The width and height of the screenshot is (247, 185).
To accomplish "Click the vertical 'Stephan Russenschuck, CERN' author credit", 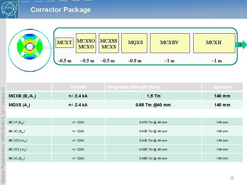I will [3, 135].
